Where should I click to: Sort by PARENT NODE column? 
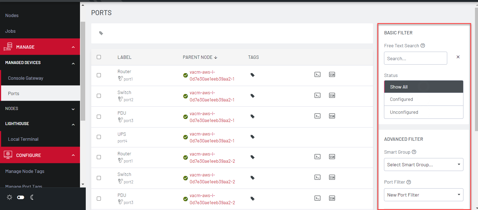(x=200, y=57)
